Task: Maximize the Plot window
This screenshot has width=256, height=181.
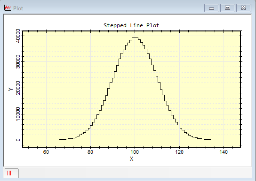Action: point(227,8)
